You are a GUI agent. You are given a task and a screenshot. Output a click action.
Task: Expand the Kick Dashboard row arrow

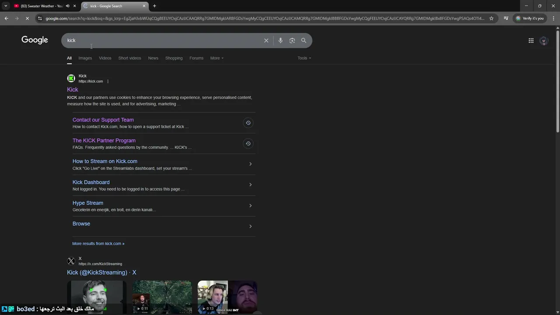(x=250, y=185)
